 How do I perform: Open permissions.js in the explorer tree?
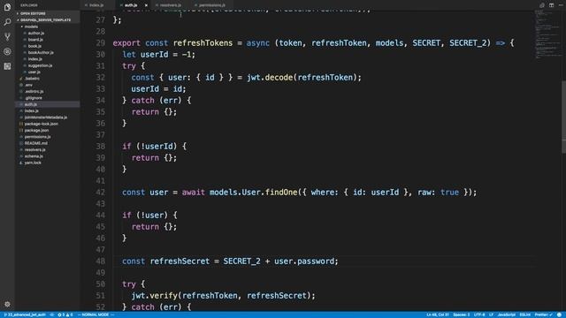coord(37,137)
